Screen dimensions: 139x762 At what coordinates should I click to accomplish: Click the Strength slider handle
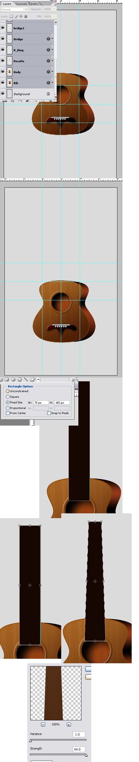tap(86, 755)
